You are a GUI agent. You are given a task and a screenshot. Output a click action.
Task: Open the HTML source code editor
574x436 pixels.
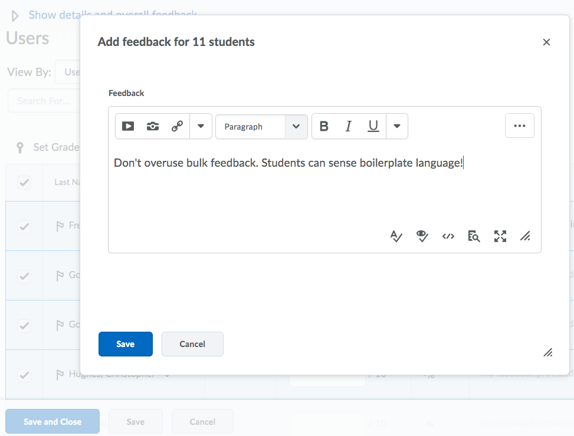pyautogui.click(x=448, y=236)
